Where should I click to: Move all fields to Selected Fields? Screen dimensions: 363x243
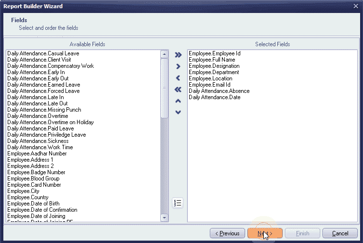[x=178, y=55]
